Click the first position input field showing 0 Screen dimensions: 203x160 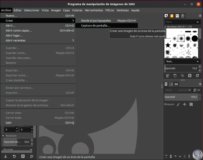click(10, 129)
